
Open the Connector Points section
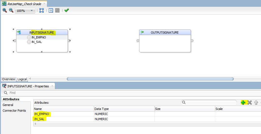tap(14, 111)
